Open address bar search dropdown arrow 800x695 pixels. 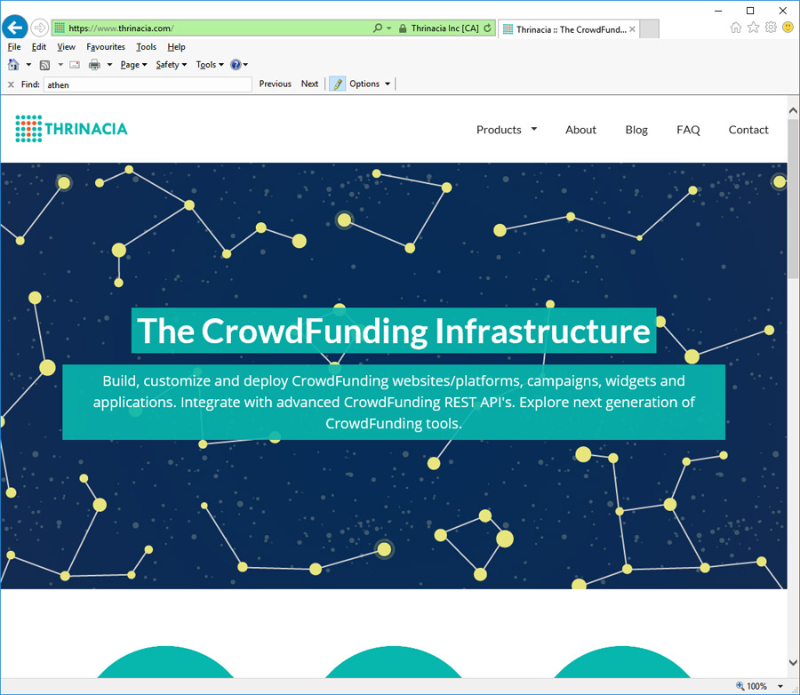tap(389, 28)
